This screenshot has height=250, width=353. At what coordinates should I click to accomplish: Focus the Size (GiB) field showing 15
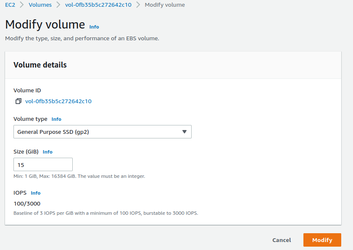click(43, 164)
